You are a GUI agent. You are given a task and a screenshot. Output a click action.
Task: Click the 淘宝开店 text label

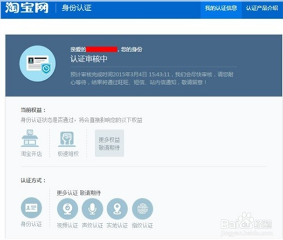point(31,154)
